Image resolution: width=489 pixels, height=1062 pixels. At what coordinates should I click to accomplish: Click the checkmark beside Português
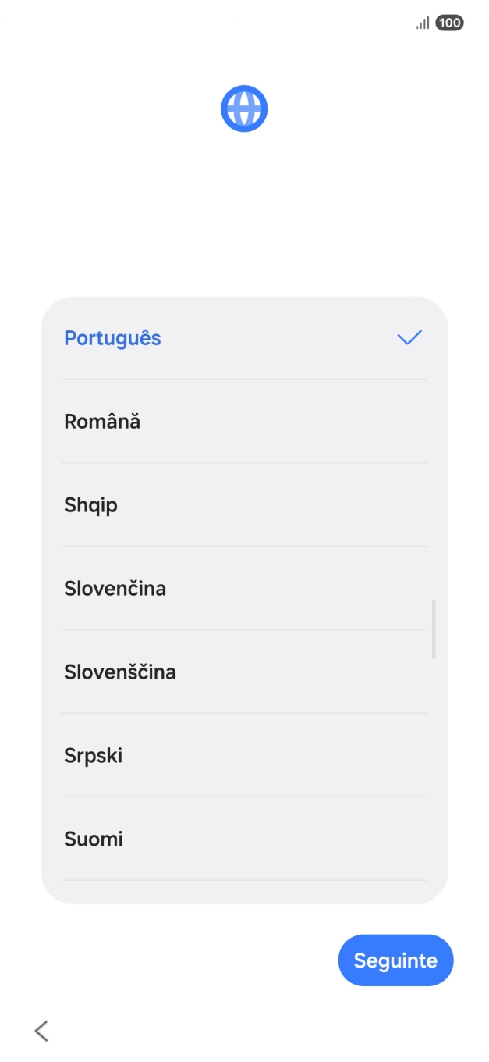[409, 337]
